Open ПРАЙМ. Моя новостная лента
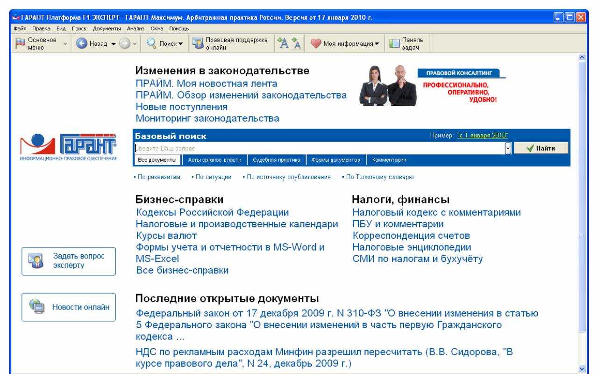The image size is (598, 374). click(x=206, y=84)
